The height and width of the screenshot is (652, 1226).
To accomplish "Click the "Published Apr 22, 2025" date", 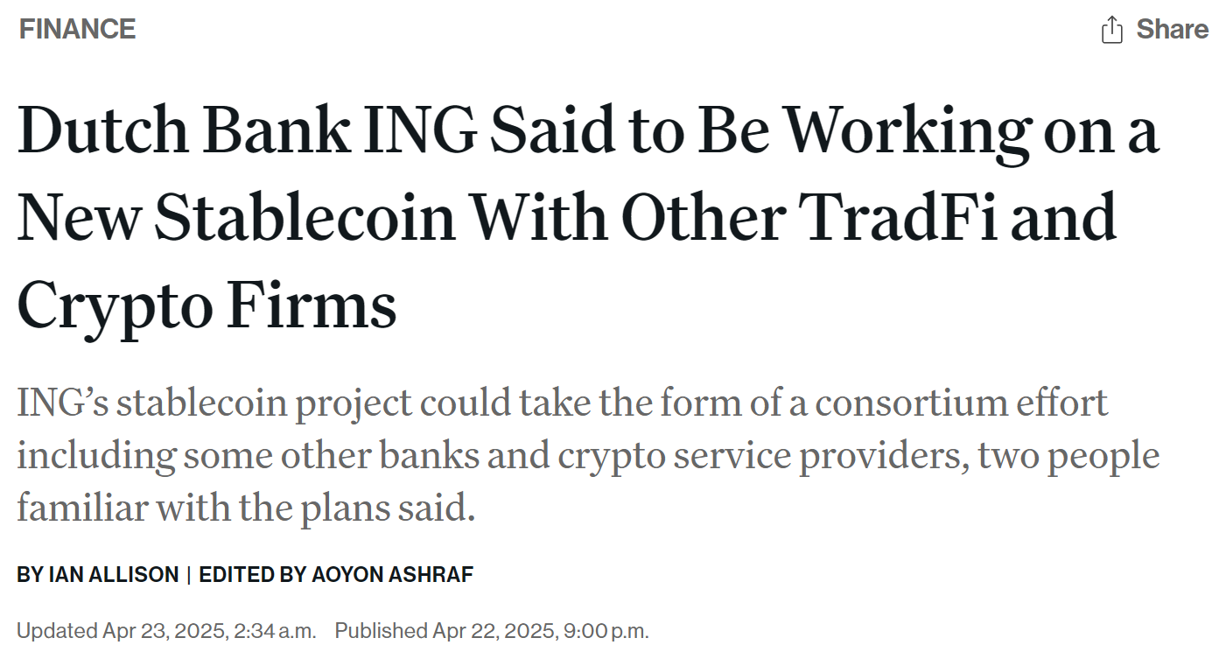I will point(444,630).
